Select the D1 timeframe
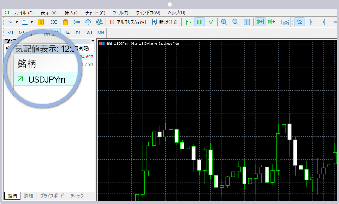The width and height of the screenshot is (339, 204). click(x=78, y=33)
